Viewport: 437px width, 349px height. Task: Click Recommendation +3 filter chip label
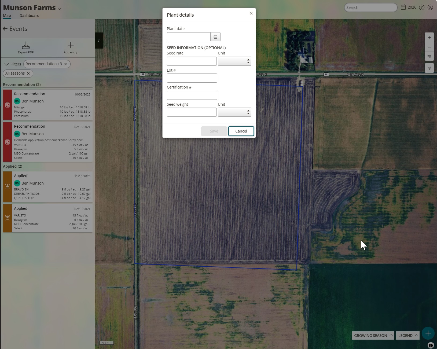pos(44,64)
